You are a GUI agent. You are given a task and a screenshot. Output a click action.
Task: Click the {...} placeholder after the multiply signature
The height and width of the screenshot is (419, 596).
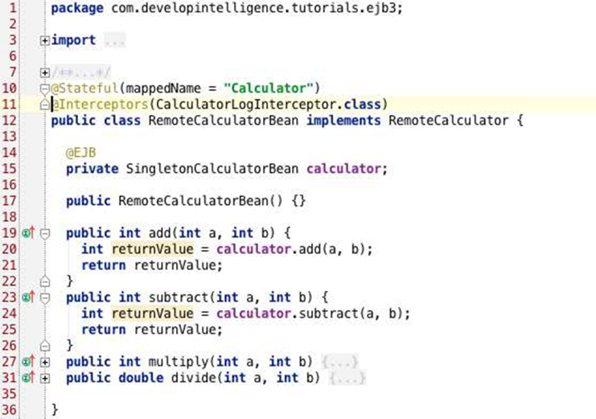[338, 361]
